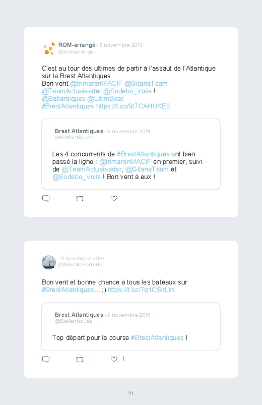Follow the @TeamActualeader mention in the first tweet
This screenshot has width=262, height=405.
point(72,91)
